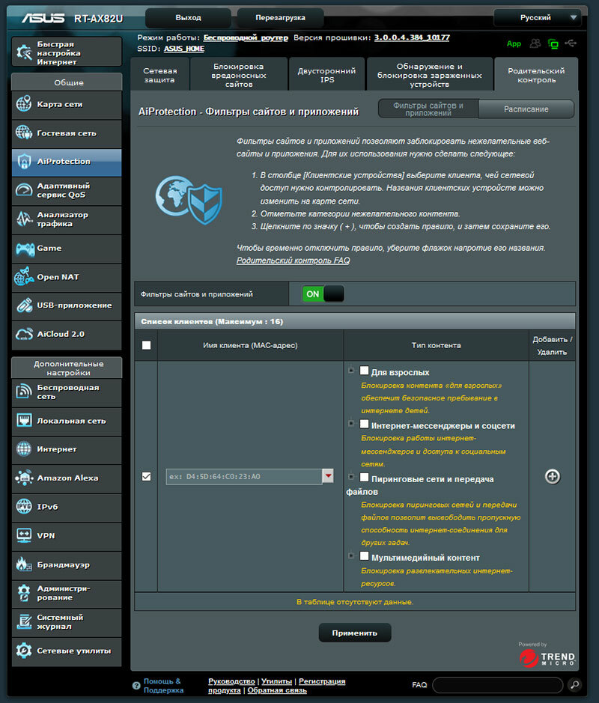
Task: Open the IPv6 icon
Action: pyautogui.click(x=24, y=507)
